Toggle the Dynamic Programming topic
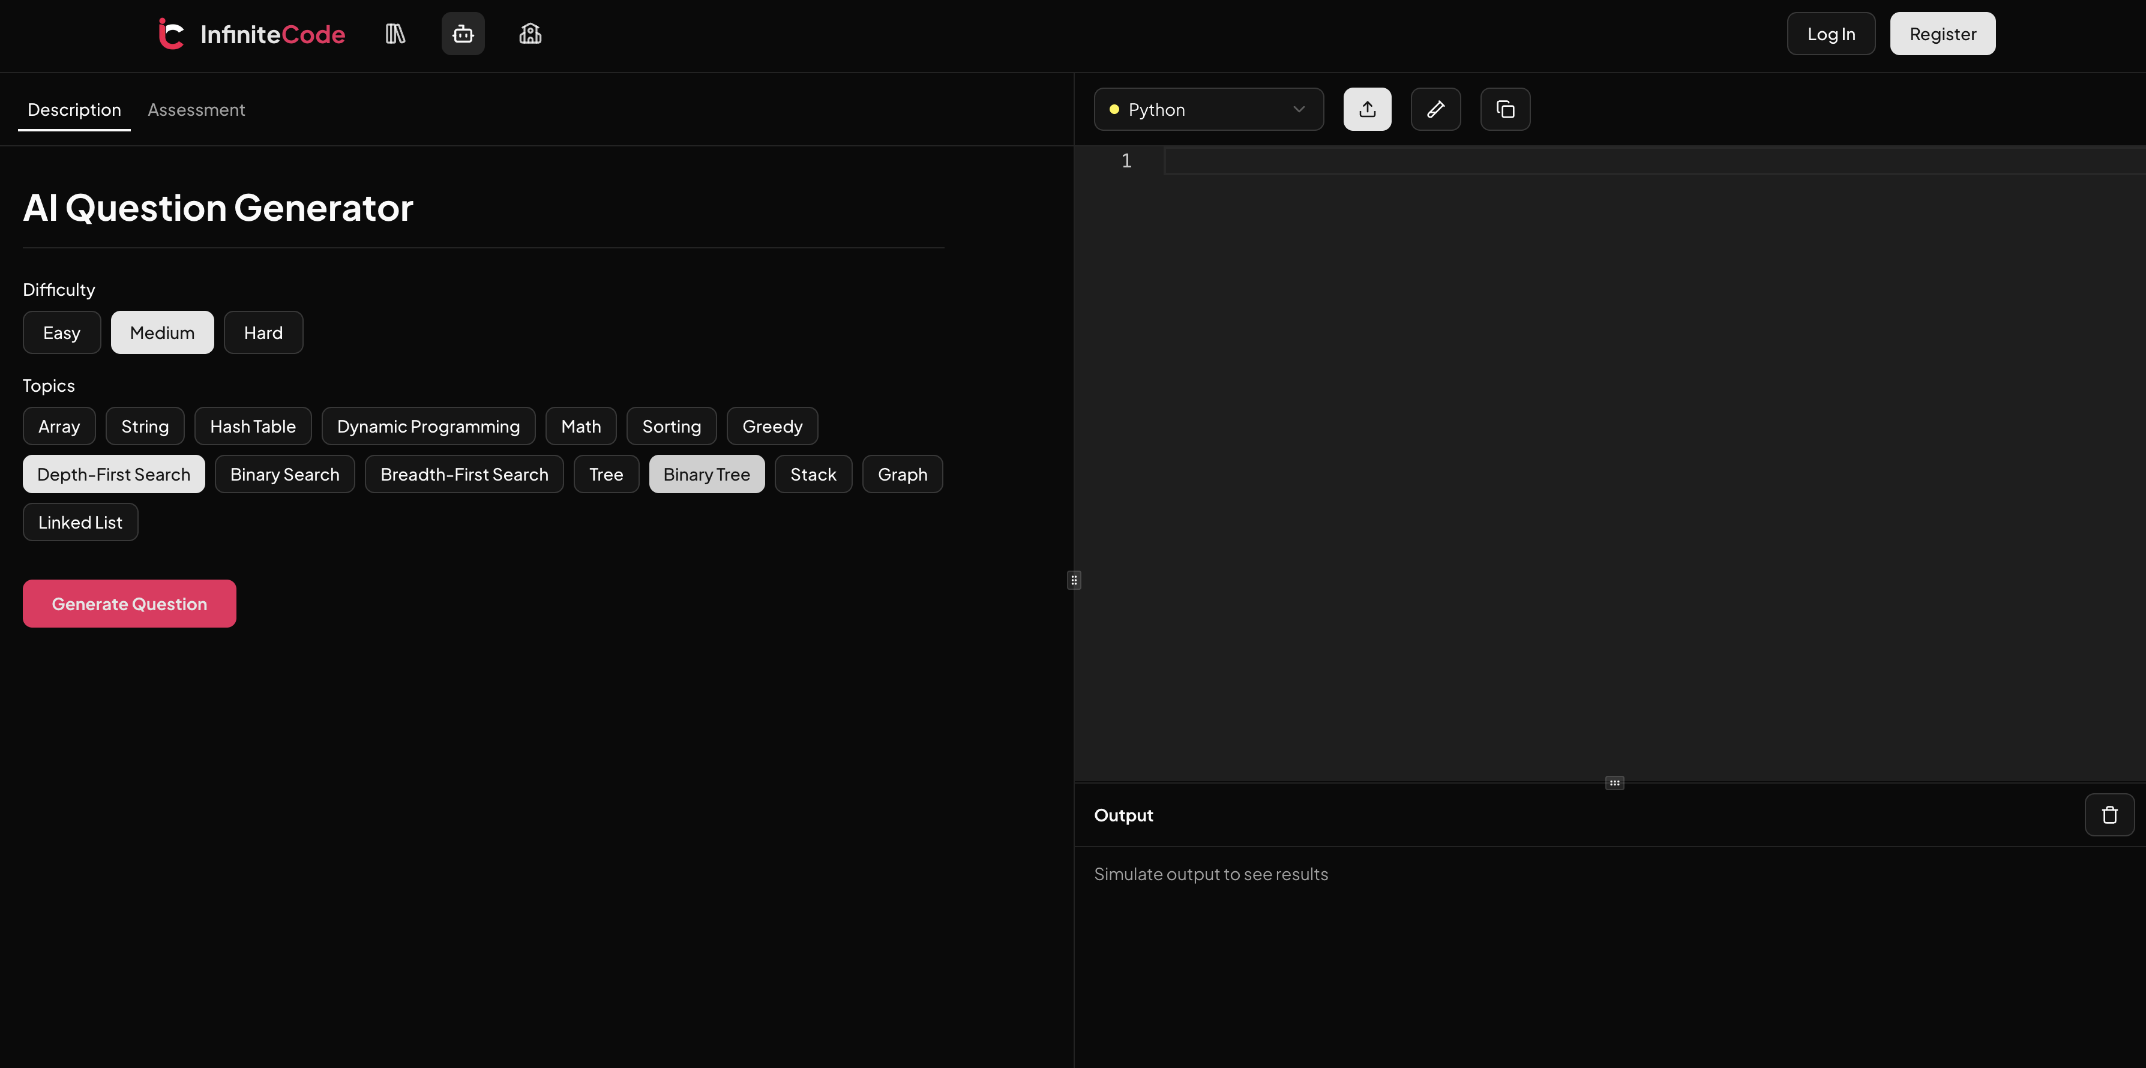This screenshot has height=1068, width=2146. [x=427, y=427]
